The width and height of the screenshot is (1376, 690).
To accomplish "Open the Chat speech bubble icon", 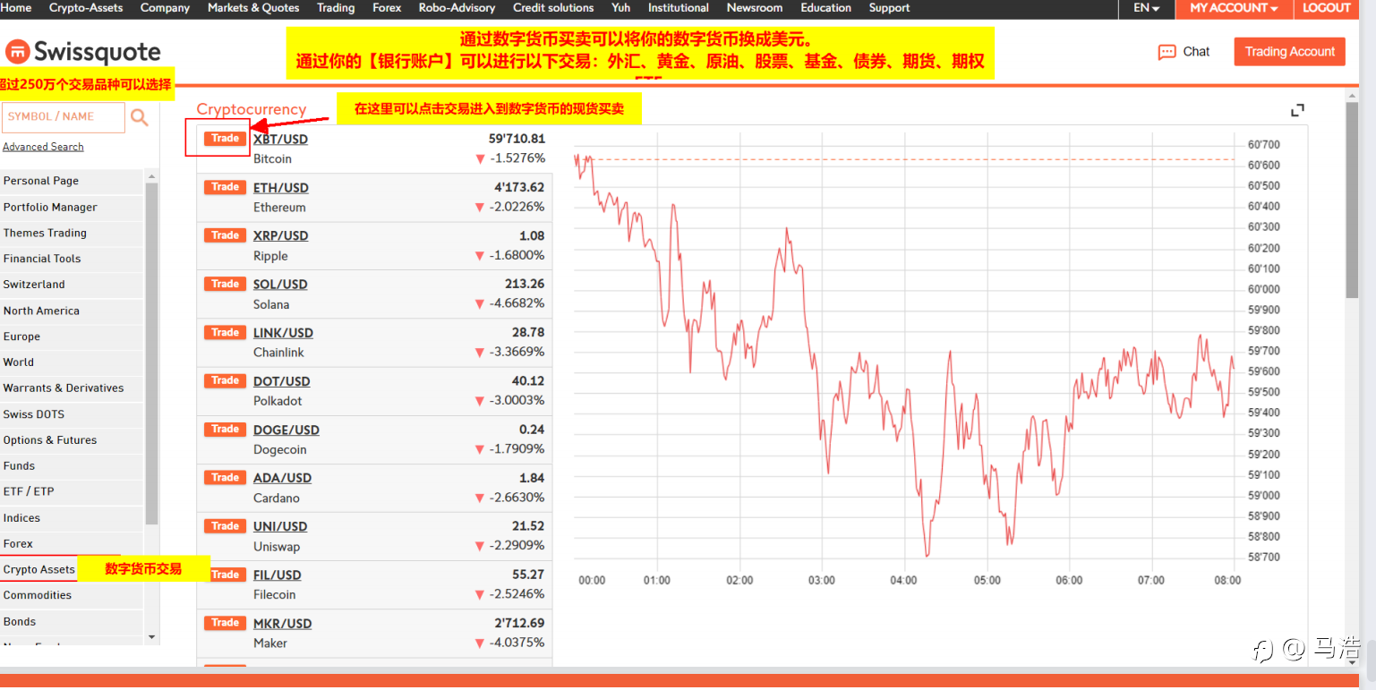I will (x=1167, y=52).
